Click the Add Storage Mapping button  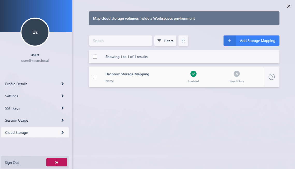point(257,41)
